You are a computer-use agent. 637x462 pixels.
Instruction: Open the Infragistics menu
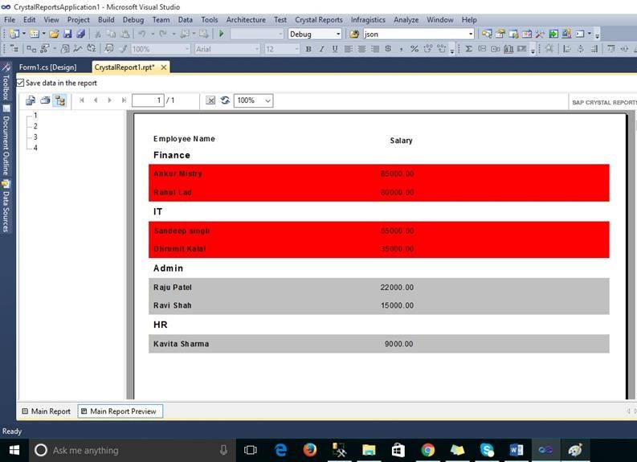tap(368, 19)
